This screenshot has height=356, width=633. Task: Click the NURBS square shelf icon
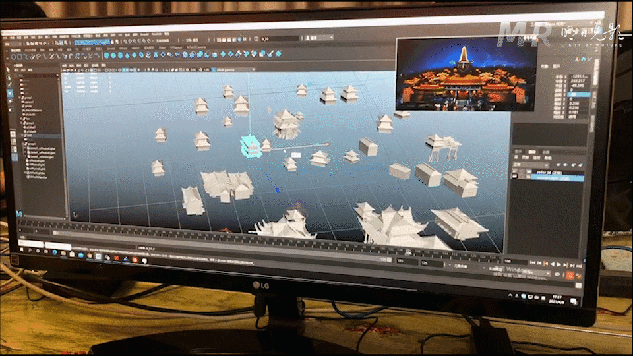pyautogui.click(x=20, y=57)
